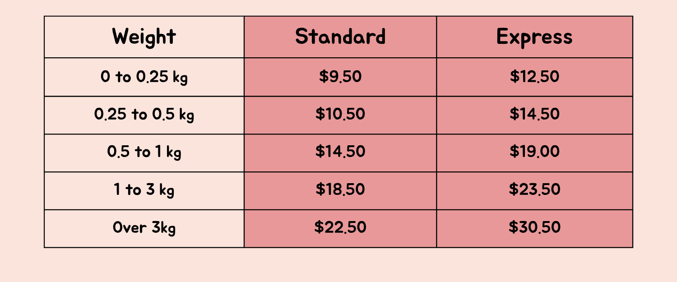Image resolution: width=677 pixels, height=282 pixels.
Task: Click the 0 to 0.25 kg row label
Action: [144, 77]
